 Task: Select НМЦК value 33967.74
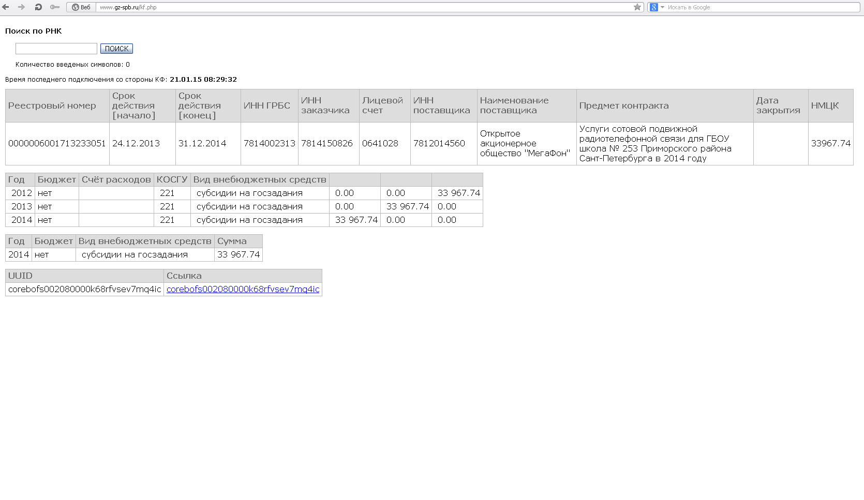(831, 143)
